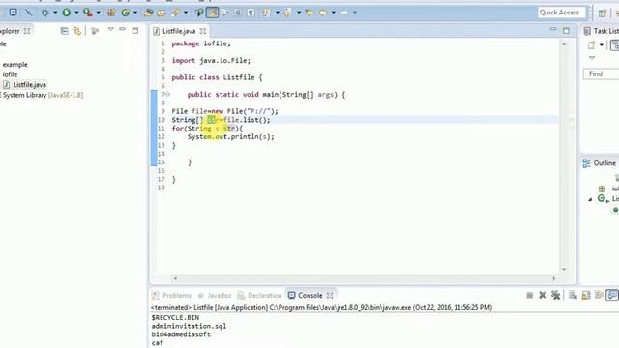Click horizontal scrollbar left arrow in editor

click(x=175, y=278)
